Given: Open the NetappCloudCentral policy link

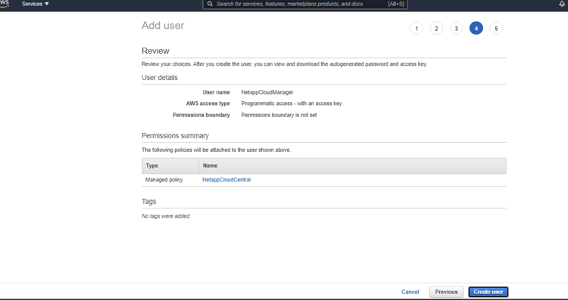Looking at the screenshot, I should [226, 180].
